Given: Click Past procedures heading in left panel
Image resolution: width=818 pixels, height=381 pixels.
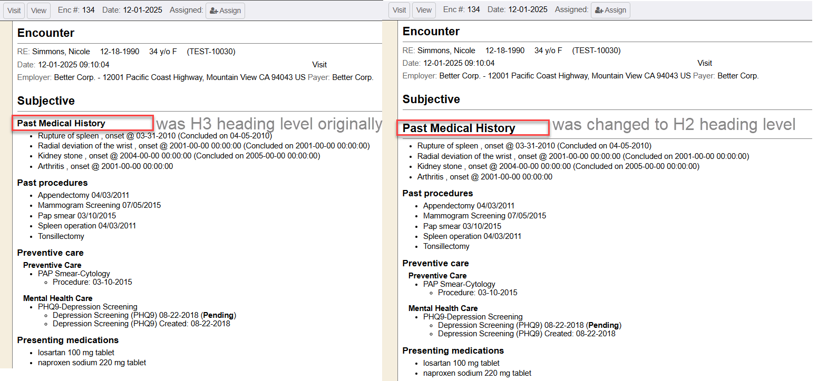Looking at the screenshot, I should point(52,183).
